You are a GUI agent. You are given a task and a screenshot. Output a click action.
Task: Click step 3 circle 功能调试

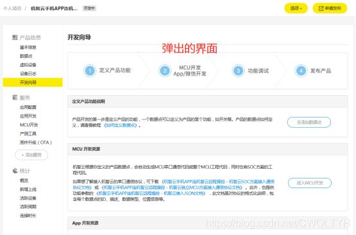point(238,71)
